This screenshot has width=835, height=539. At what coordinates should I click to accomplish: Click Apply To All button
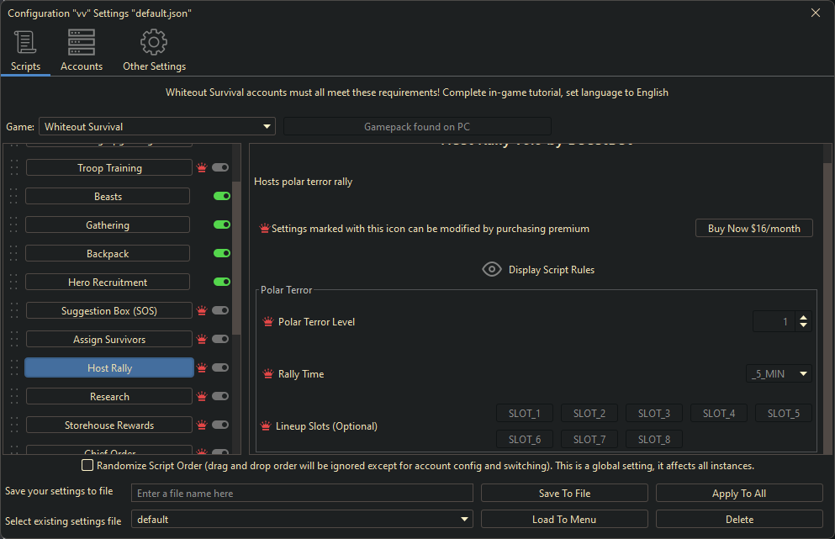point(739,494)
